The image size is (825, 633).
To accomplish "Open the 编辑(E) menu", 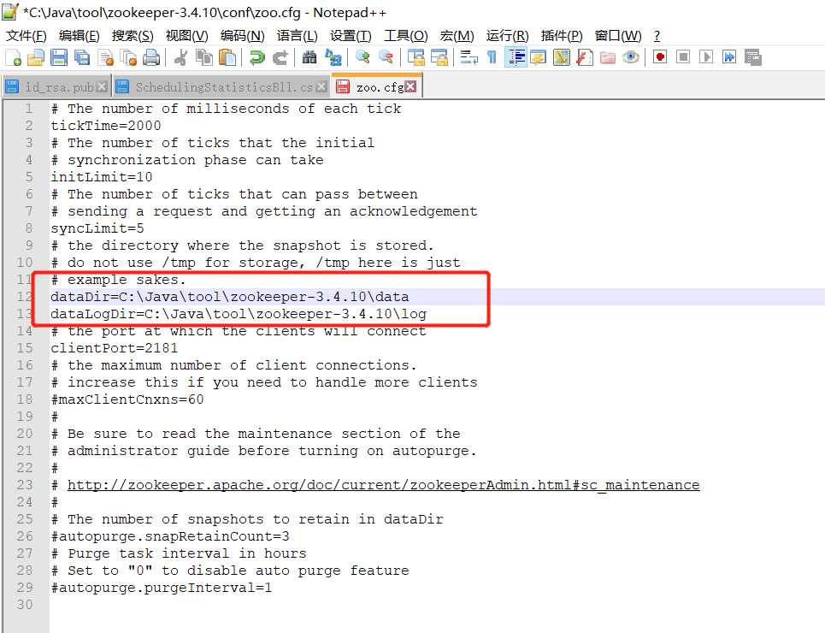I will (x=79, y=36).
